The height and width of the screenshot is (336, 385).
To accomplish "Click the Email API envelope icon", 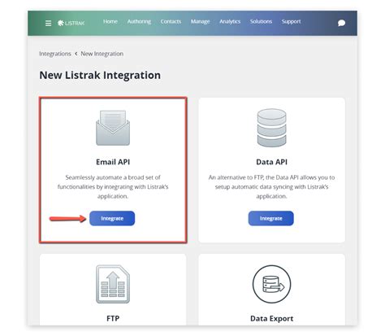I will (x=113, y=128).
